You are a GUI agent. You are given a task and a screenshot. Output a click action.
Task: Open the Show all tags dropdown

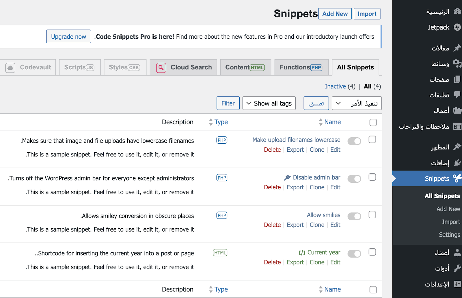(x=269, y=103)
